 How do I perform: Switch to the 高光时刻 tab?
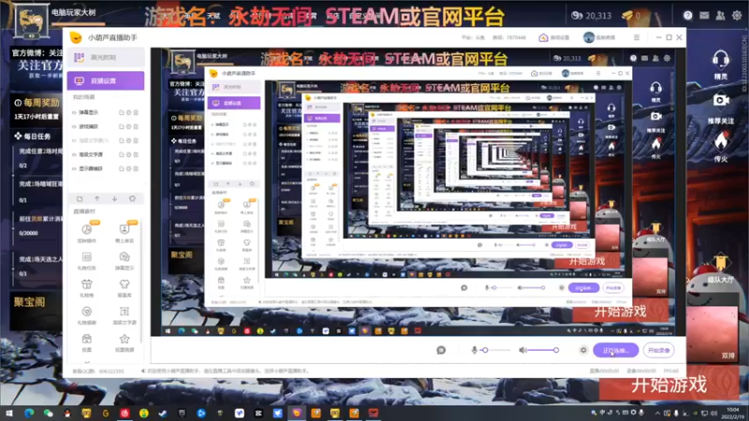pos(106,57)
